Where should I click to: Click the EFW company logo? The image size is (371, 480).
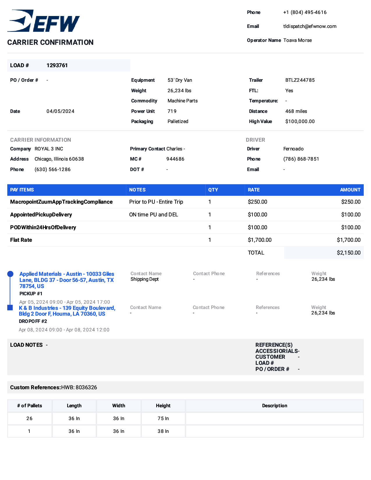(x=43, y=21)
